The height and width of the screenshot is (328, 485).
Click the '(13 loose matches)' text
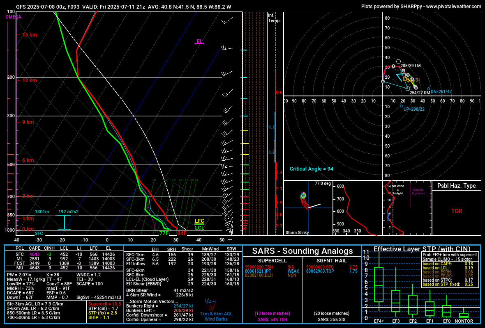pos(273,314)
